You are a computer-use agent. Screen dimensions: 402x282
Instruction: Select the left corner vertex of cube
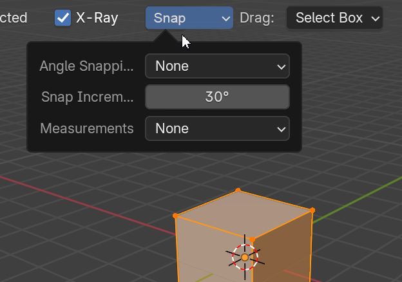tap(175, 216)
